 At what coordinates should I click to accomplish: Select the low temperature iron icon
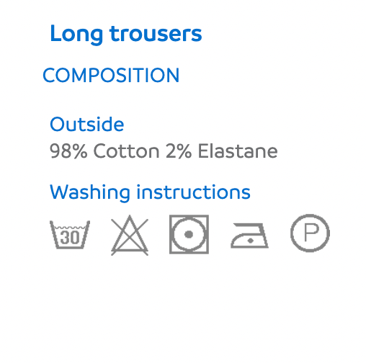(249, 236)
